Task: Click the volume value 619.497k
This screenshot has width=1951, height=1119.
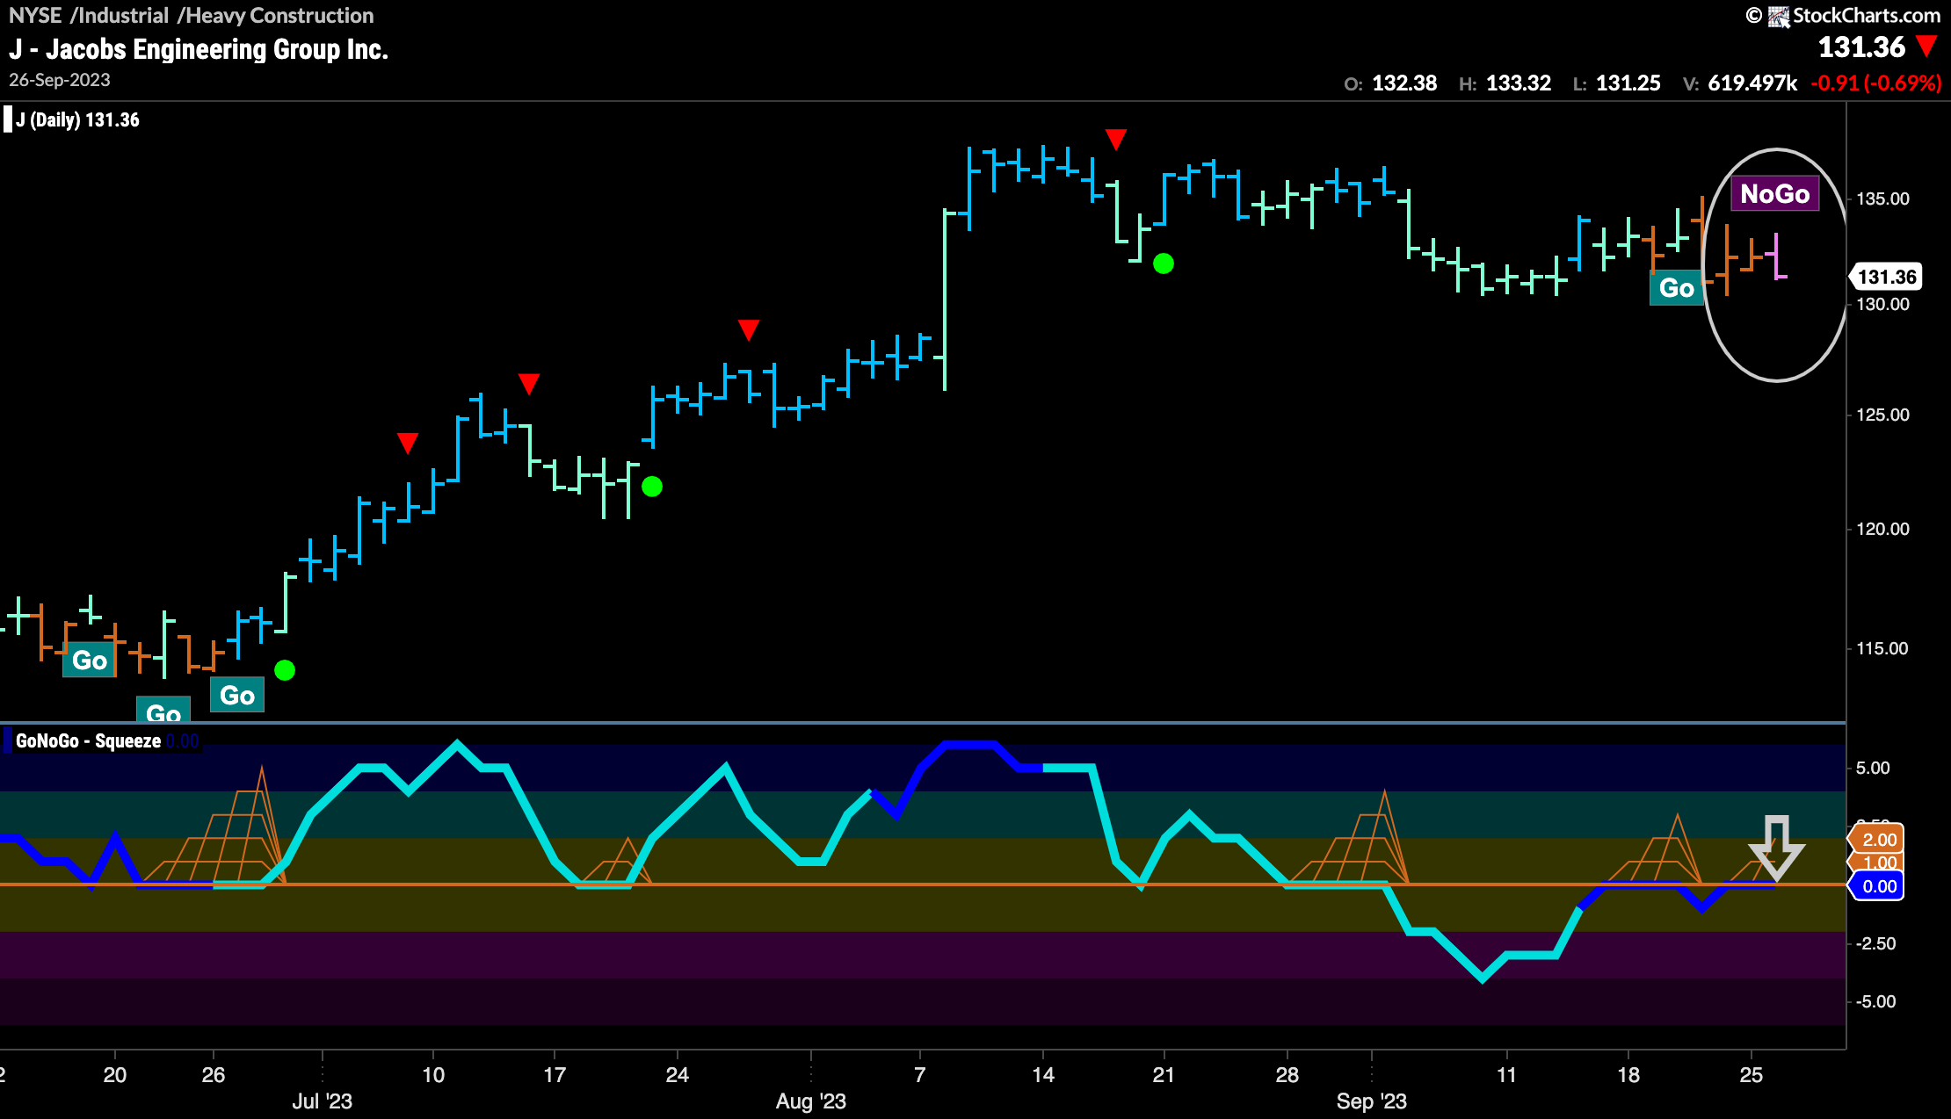Action: click(1752, 83)
